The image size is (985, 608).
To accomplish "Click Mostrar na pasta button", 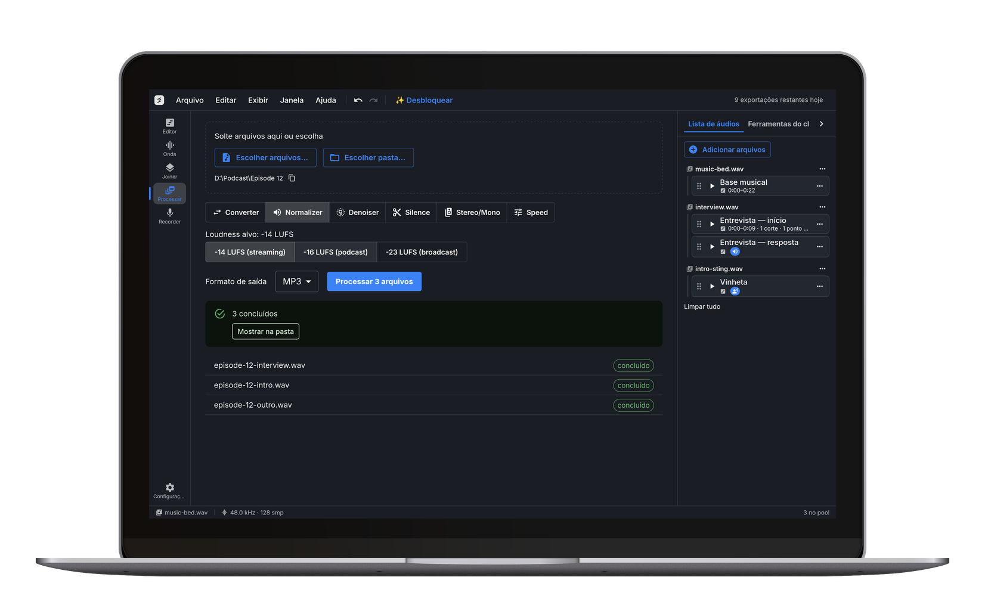I will pyautogui.click(x=266, y=331).
